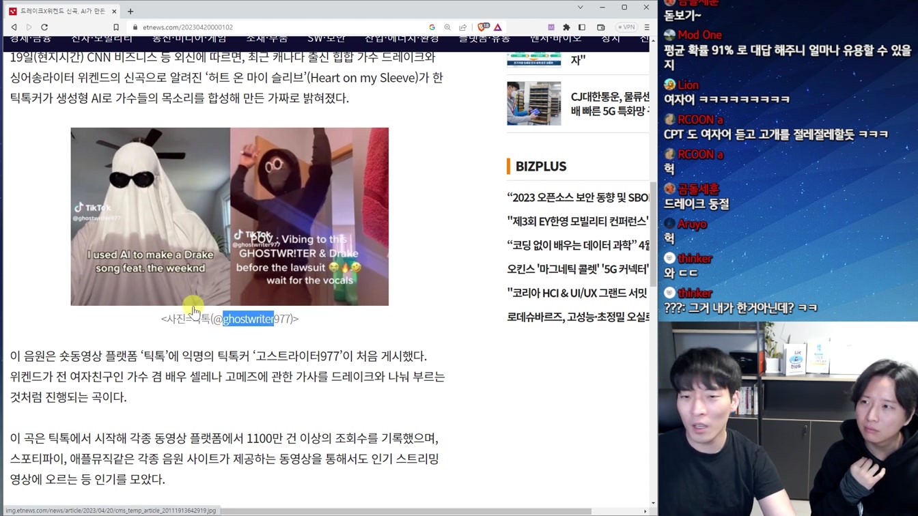Open the extensions puzzle-piece menu

click(566, 27)
